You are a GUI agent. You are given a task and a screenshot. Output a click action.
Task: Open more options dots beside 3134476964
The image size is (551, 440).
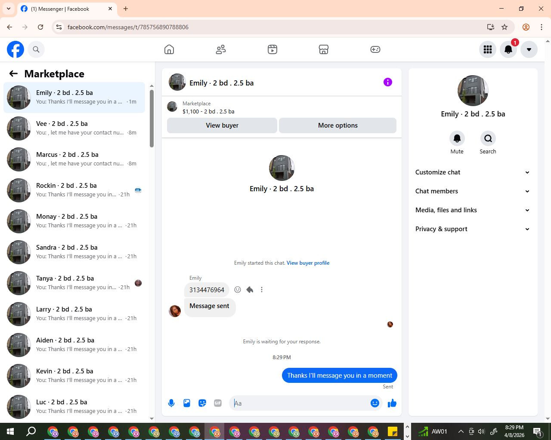262,290
